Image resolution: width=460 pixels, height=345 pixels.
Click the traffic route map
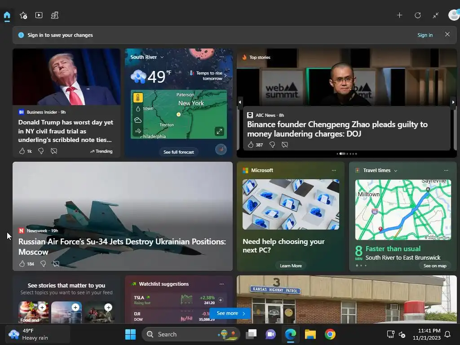point(403,210)
